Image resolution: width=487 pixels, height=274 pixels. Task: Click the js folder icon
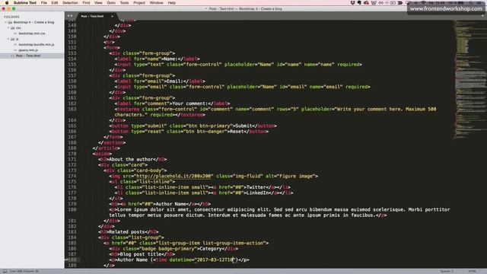pos(13,39)
